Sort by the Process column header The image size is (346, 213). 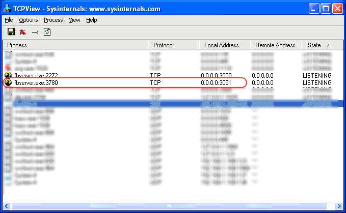point(75,45)
